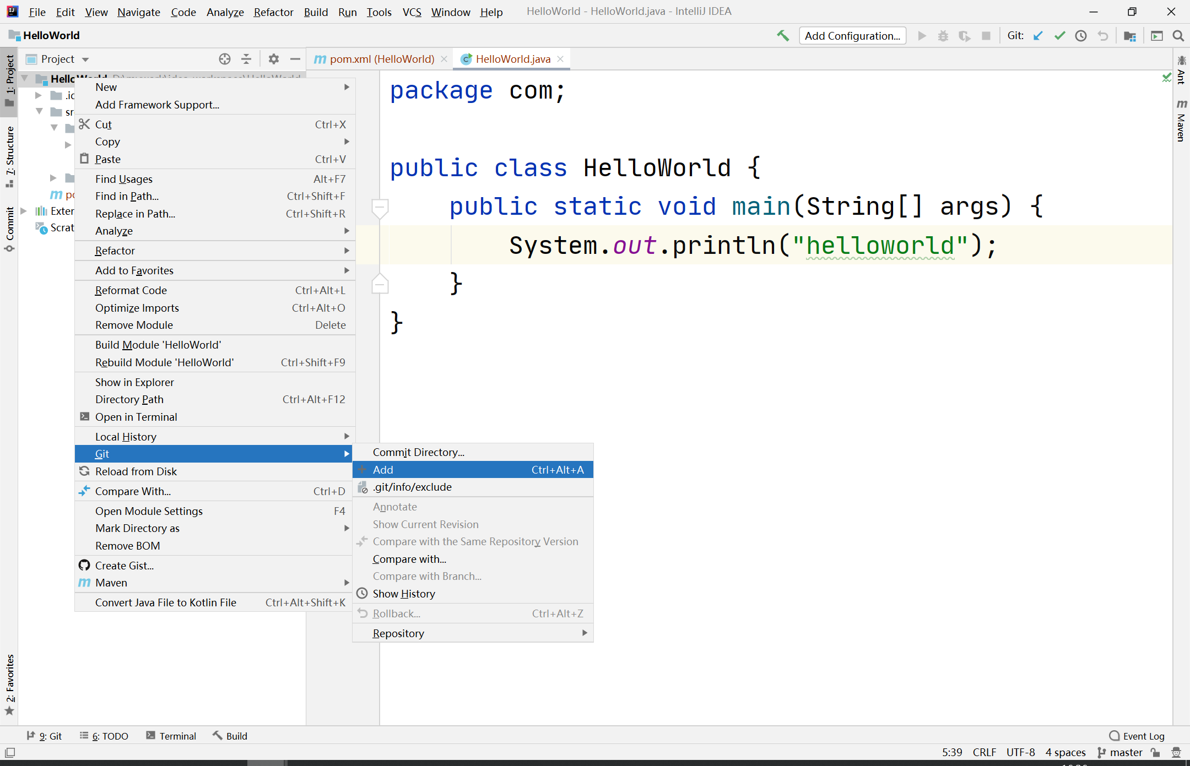The width and height of the screenshot is (1190, 766).
Task: Click the Git Rollback icon in toolbar
Action: tap(1102, 36)
